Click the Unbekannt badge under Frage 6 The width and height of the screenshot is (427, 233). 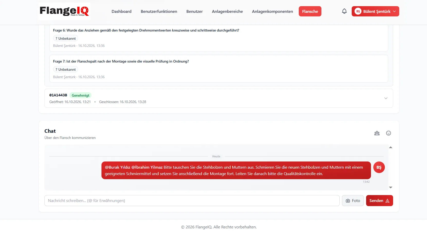coord(66,38)
